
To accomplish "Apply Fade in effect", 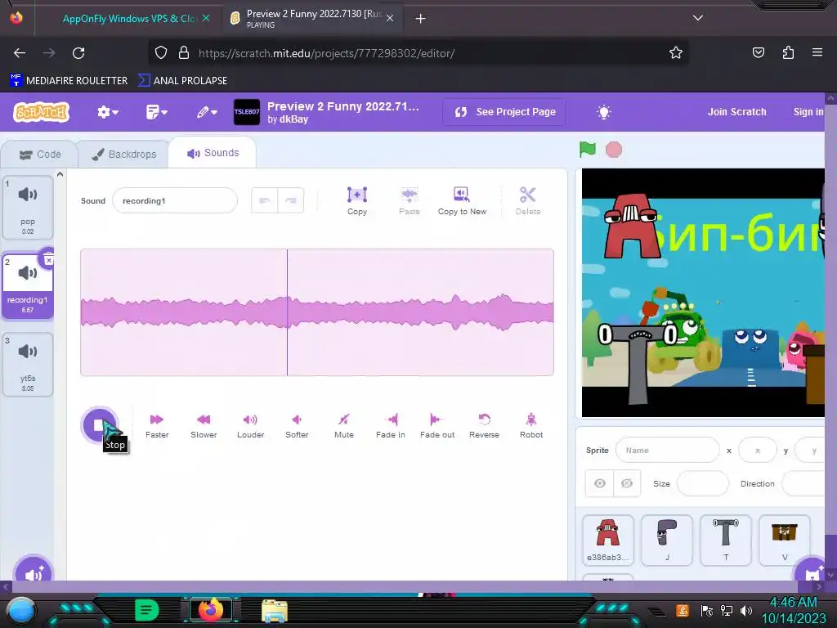I will click(x=390, y=425).
